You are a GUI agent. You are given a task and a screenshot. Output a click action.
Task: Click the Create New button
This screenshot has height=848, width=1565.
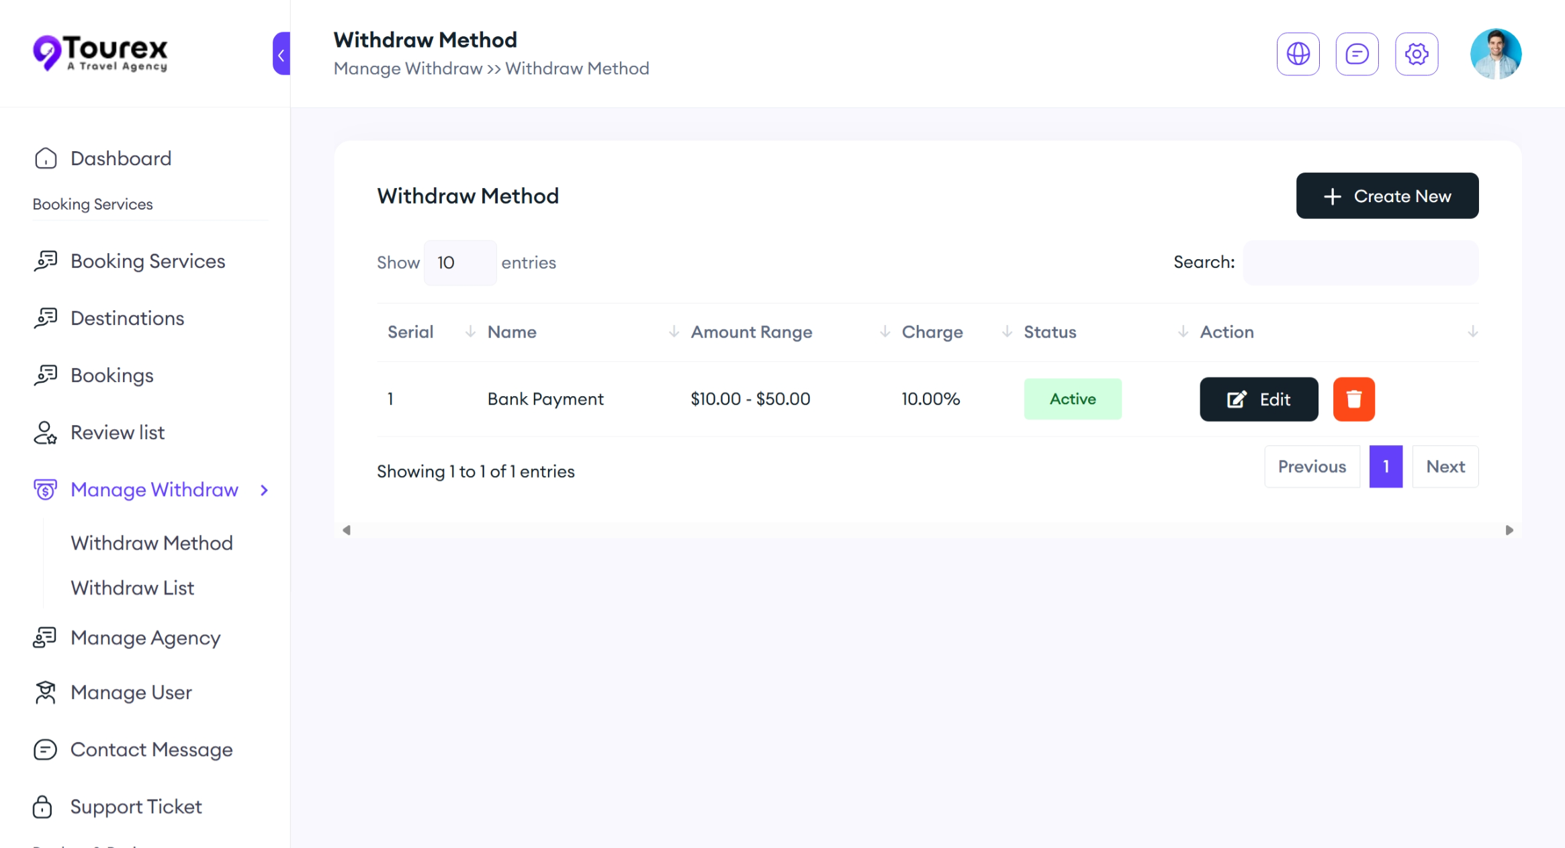click(1386, 196)
